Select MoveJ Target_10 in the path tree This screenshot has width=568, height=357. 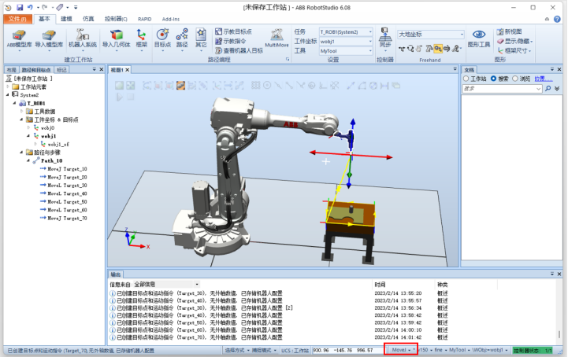[64, 169]
